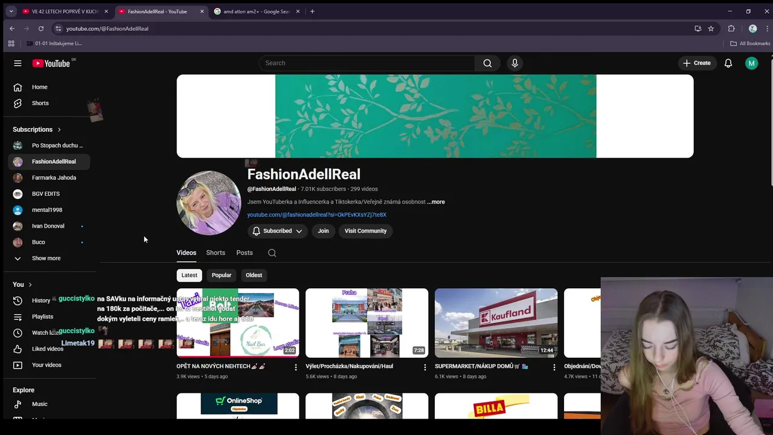Open All Bookmarks folder
Screen dimensions: 773x435
(750, 43)
